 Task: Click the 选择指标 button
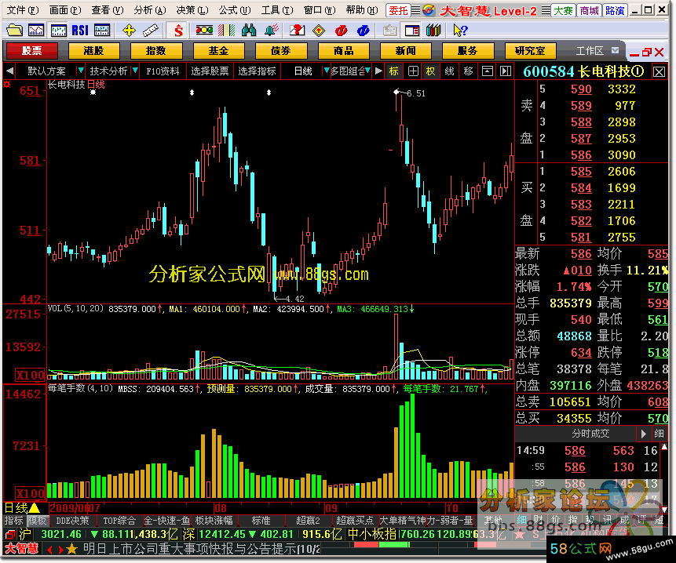point(257,71)
